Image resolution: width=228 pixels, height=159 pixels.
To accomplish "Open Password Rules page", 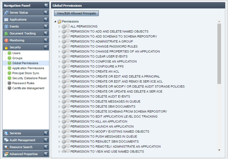I will coord(23,83).
